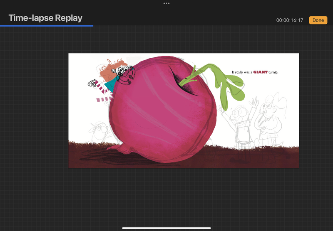This screenshot has height=231, width=333.
Task: Click the right end of blue progress bar
Action: pos(92,25)
